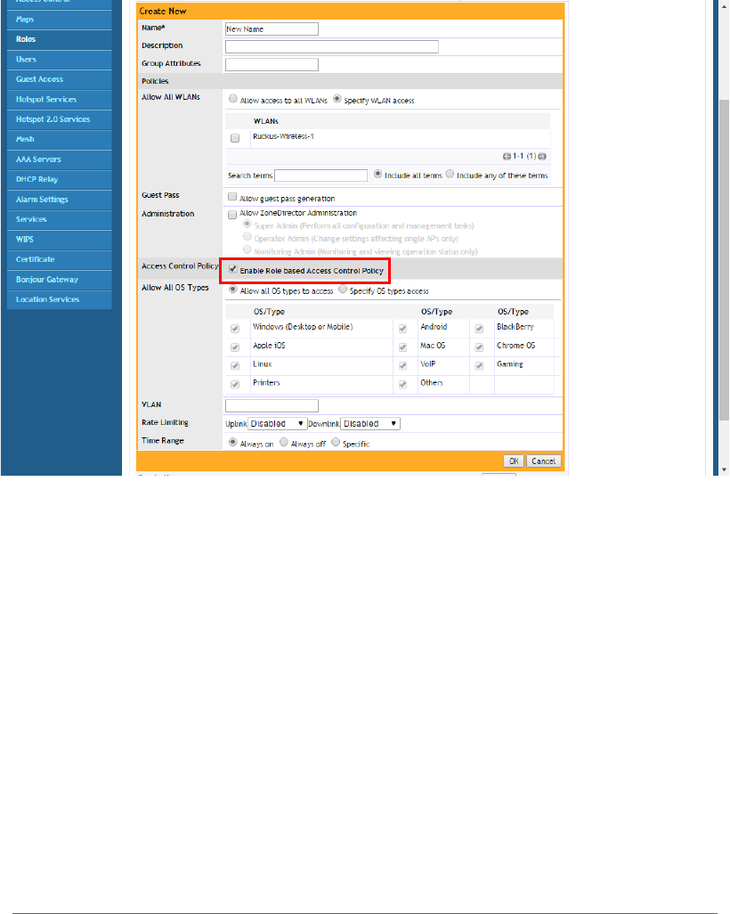Toggle the Others checkbox
The image size is (730, 914).
(x=402, y=385)
